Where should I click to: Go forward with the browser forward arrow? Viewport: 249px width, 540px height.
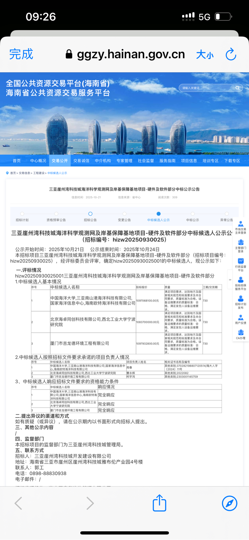(90, 503)
